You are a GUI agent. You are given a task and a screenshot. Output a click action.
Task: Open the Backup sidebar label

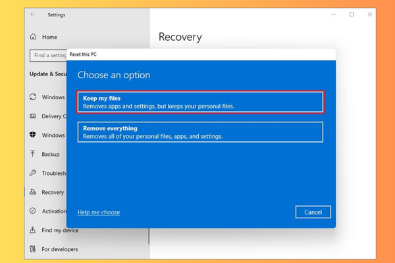(x=51, y=155)
